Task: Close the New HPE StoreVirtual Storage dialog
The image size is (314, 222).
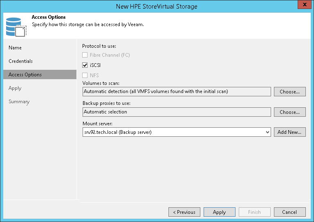Action: click(303, 6)
